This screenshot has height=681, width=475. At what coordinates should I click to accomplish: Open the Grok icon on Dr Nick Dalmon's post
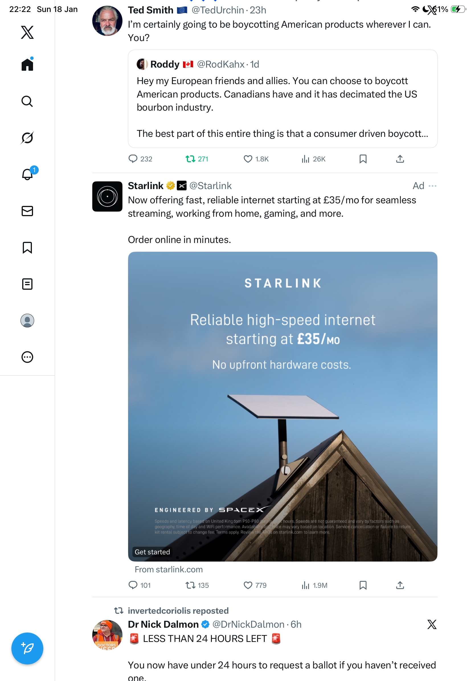pyautogui.click(x=432, y=624)
